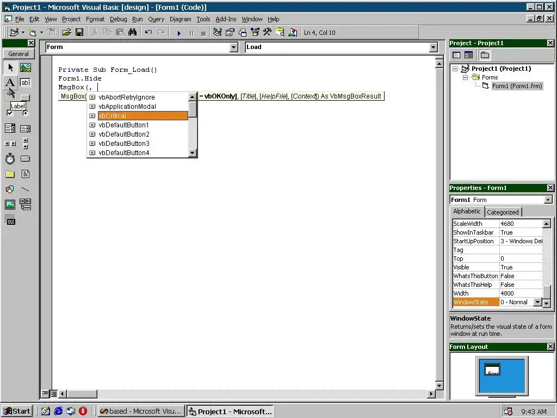Show the Properties Window via toolbar icon
Screen dimensions: 557x418
coord(230,33)
